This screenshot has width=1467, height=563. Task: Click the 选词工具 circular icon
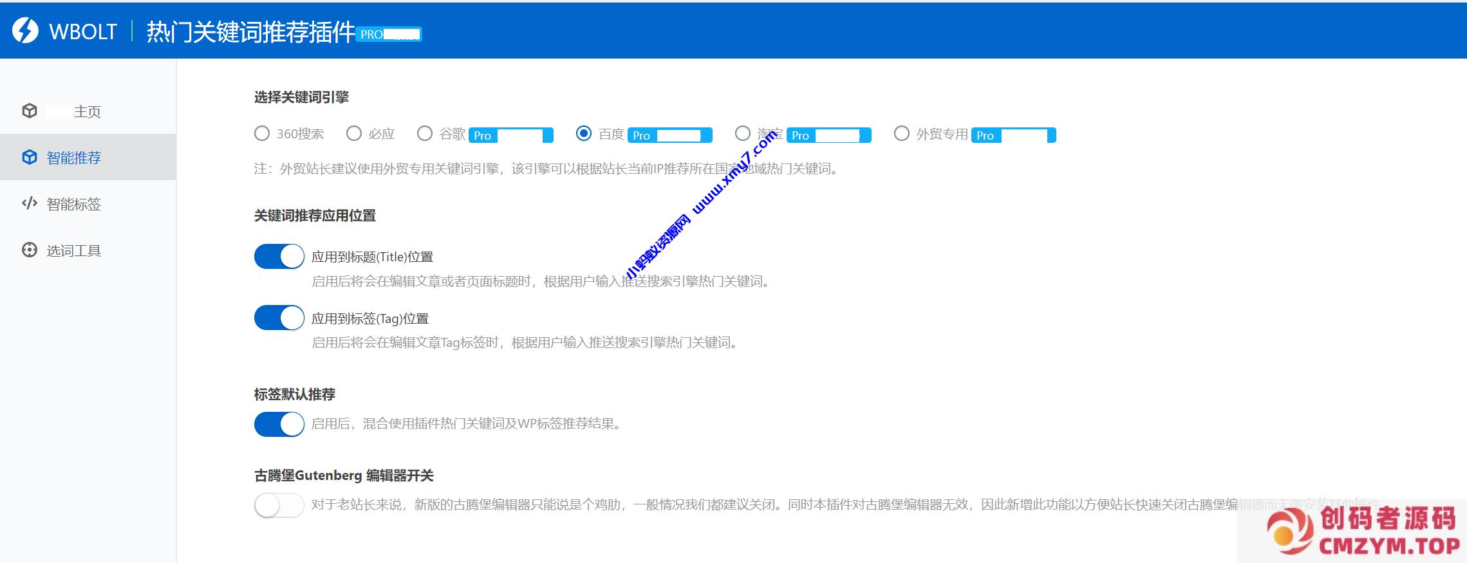click(30, 250)
